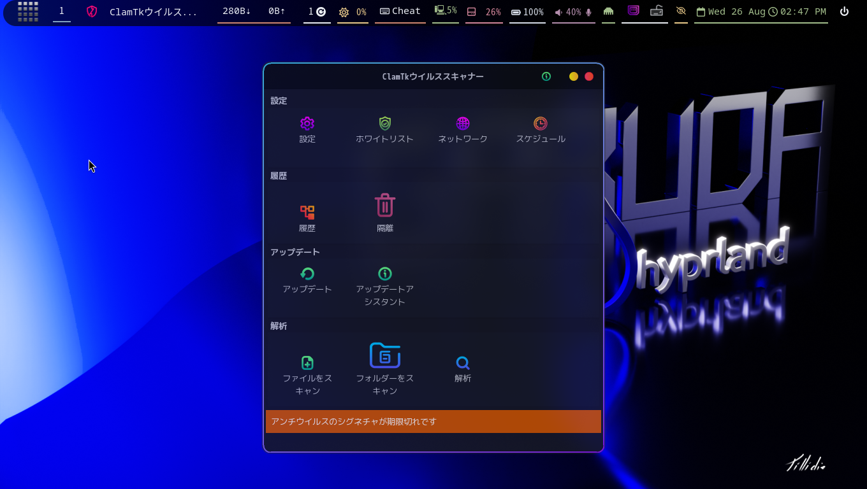Click the CPU gear usage indicator showing 0%
Image resolution: width=867 pixels, height=489 pixels.
point(353,12)
